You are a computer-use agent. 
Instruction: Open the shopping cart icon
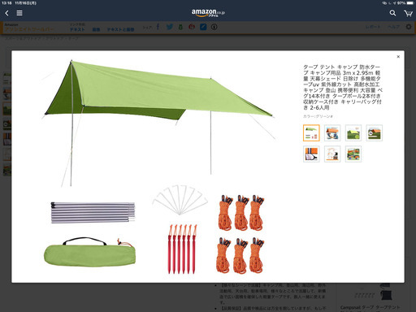point(408,13)
